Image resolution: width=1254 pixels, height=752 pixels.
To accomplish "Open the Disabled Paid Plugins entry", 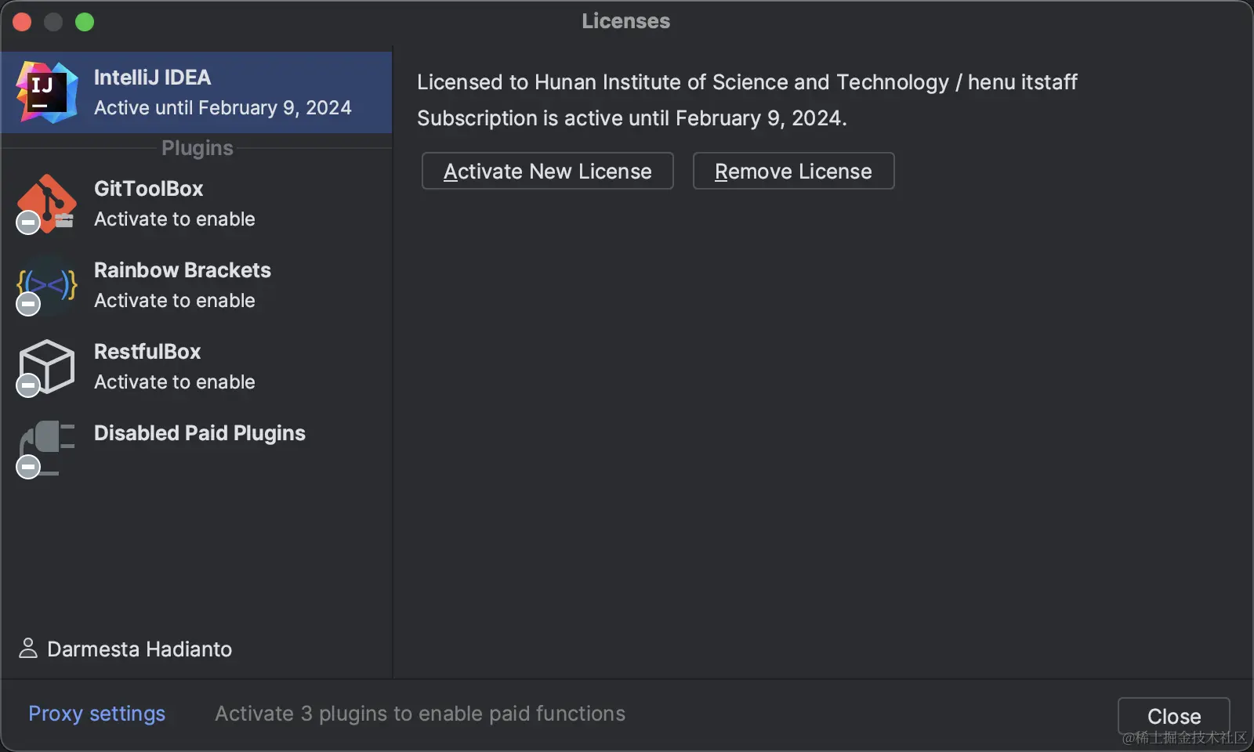I will (199, 433).
